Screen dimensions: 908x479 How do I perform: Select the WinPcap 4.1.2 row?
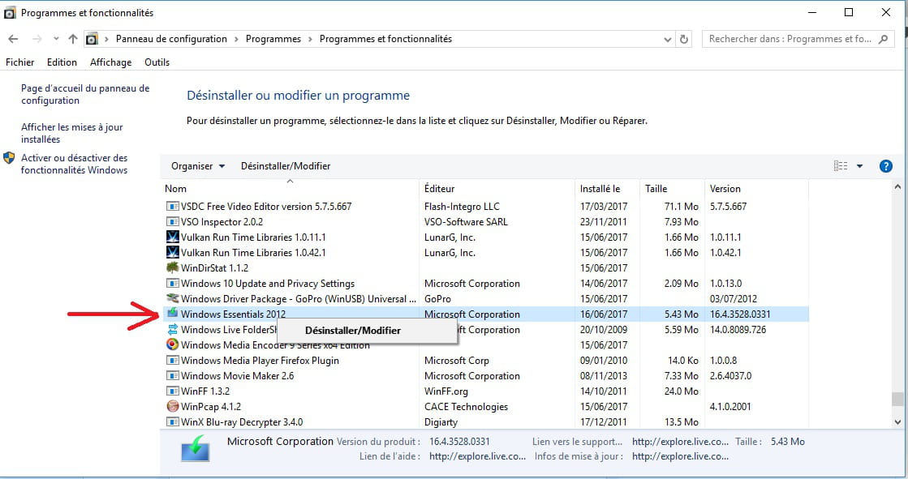click(485, 407)
